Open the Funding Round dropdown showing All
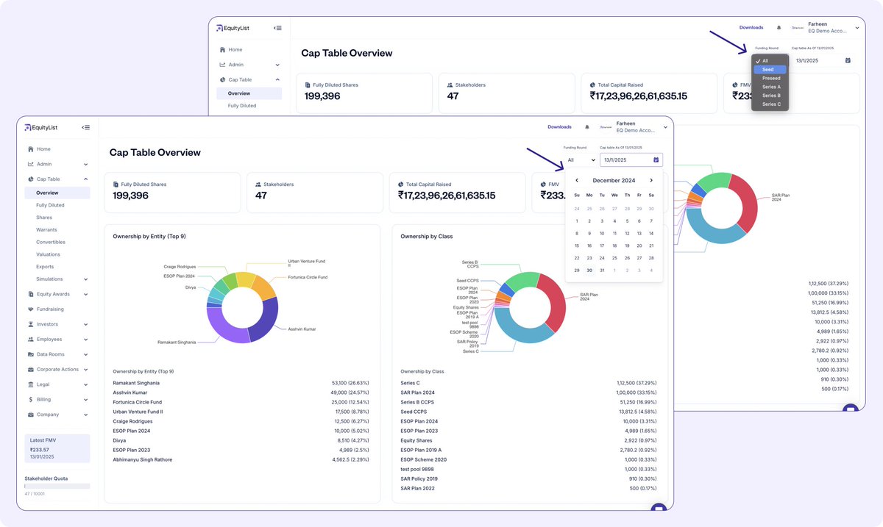Screen dimensions: 883x527 pos(581,159)
